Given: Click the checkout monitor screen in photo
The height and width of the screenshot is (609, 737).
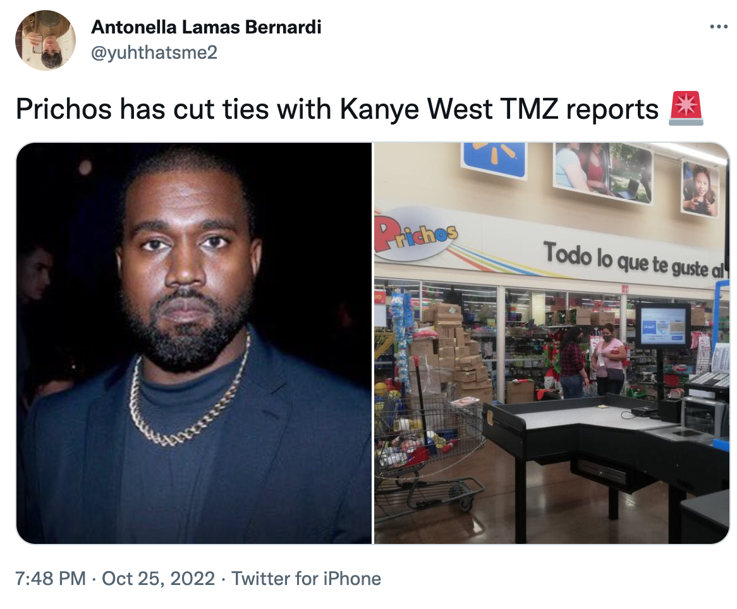Looking at the screenshot, I should pos(663,325).
